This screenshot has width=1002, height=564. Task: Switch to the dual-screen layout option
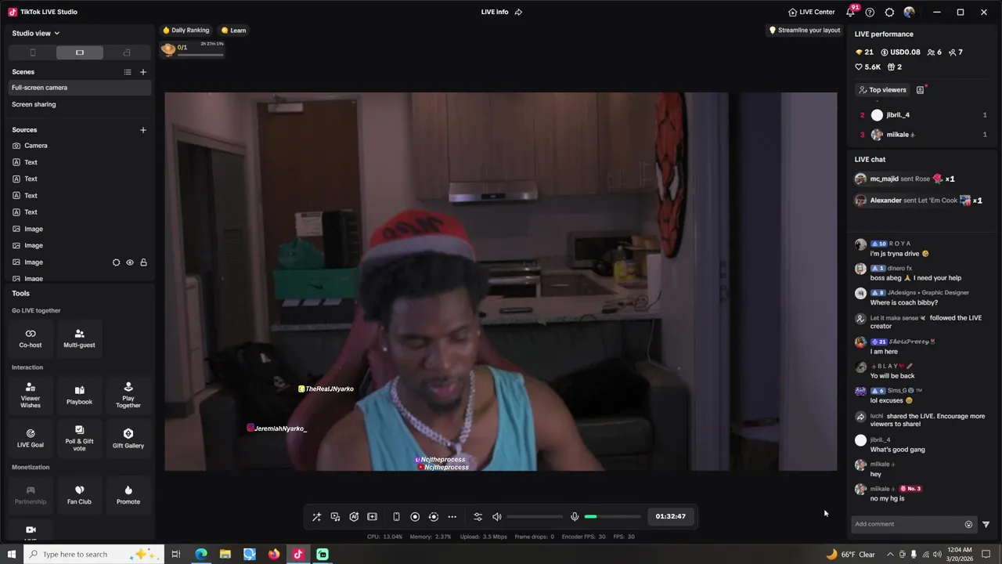127,52
